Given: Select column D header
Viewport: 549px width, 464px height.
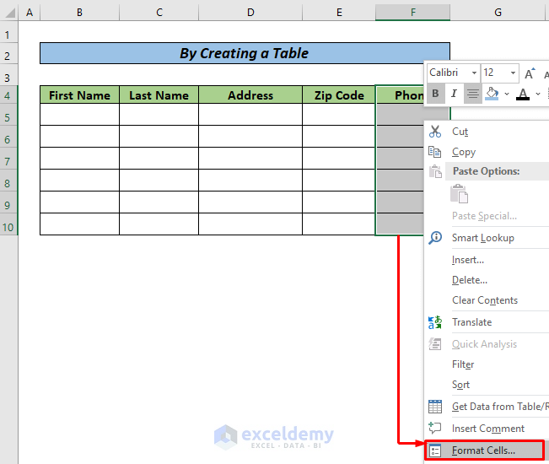Looking at the screenshot, I should click(250, 13).
